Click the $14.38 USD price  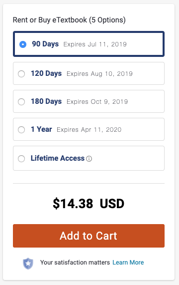89,204
